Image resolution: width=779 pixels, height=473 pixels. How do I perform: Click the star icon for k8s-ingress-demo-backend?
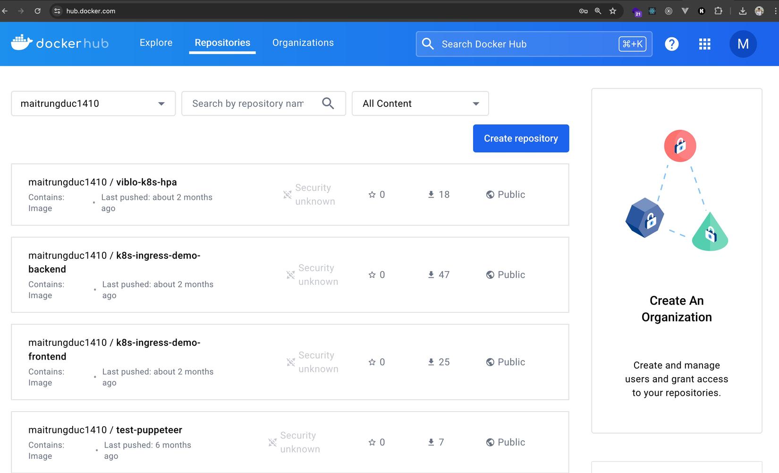tap(372, 275)
